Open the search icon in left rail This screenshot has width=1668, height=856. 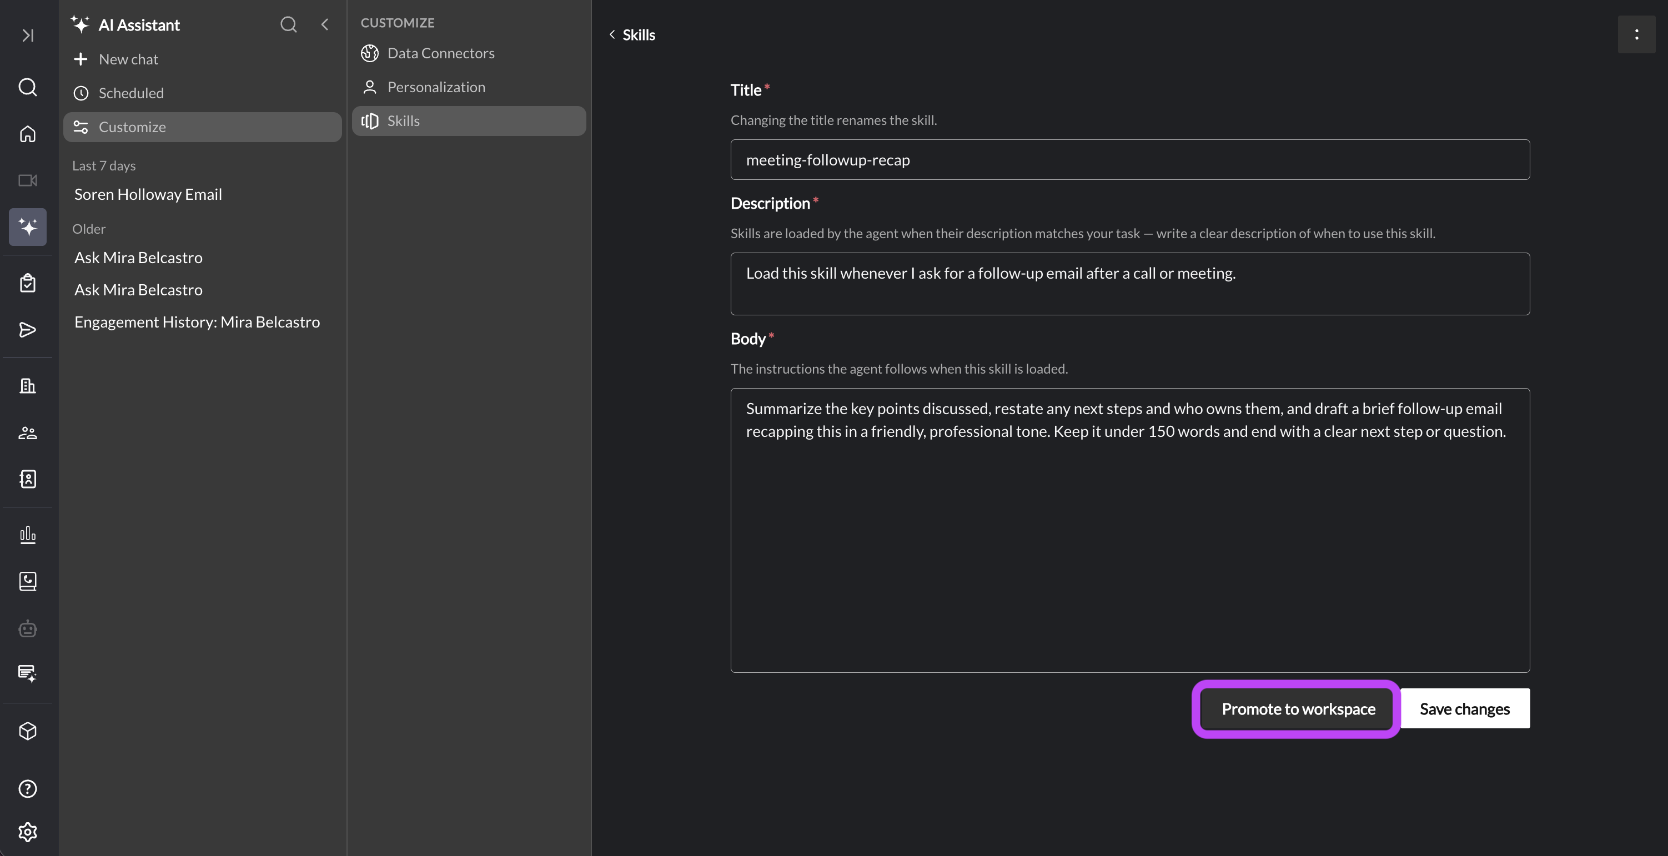click(28, 87)
